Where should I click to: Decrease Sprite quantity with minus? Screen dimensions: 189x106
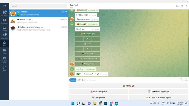pyautogui.click(x=79, y=49)
